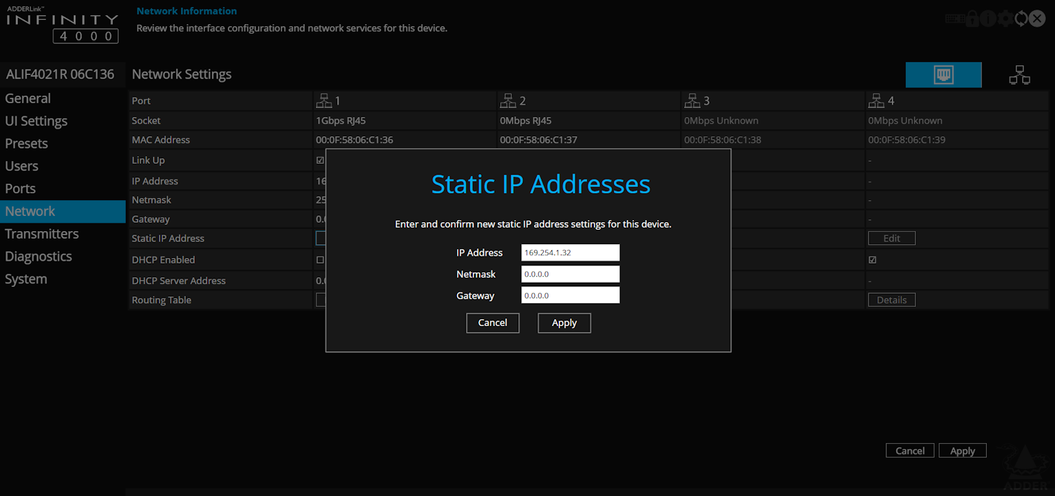
Task: Click the IP Address field in dialog
Action: (571, 252)
